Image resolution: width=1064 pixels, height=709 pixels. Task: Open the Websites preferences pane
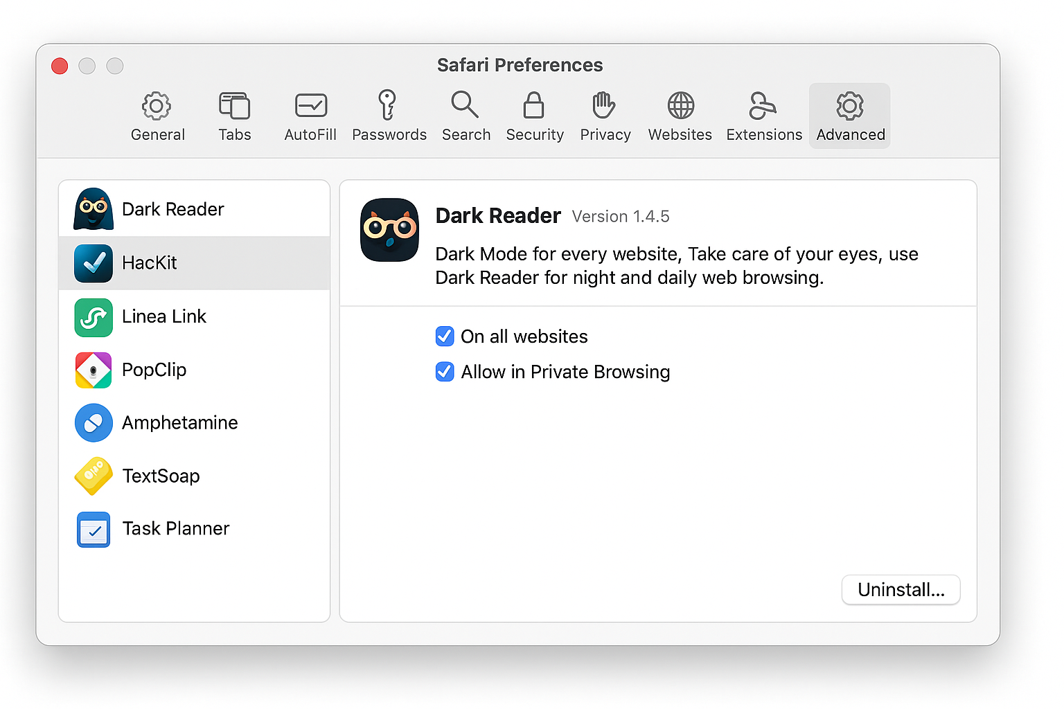pyautogui.click(x=680, y=116)
